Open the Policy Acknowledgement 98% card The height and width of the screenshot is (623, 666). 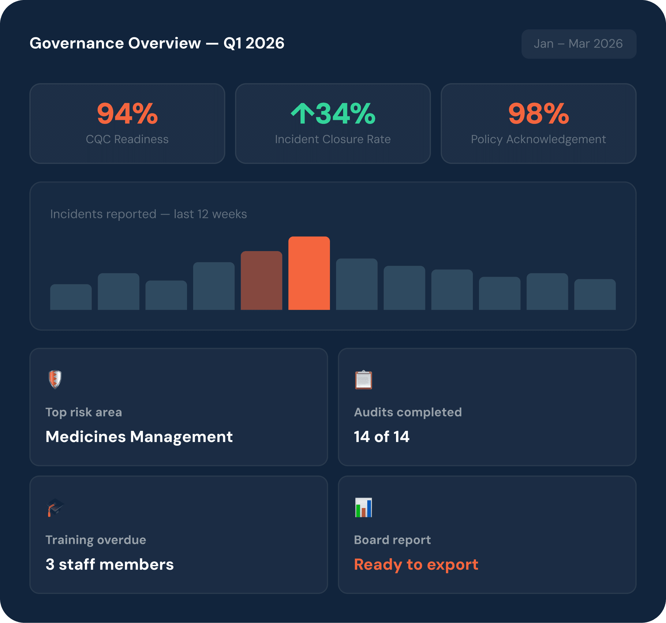pos(538,124)
